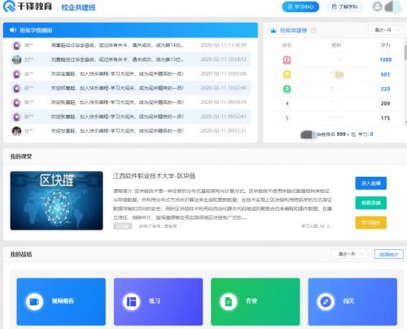Click the gray status badge under the course description
This screenshot has height=329, width=407.
click(123, 226)
